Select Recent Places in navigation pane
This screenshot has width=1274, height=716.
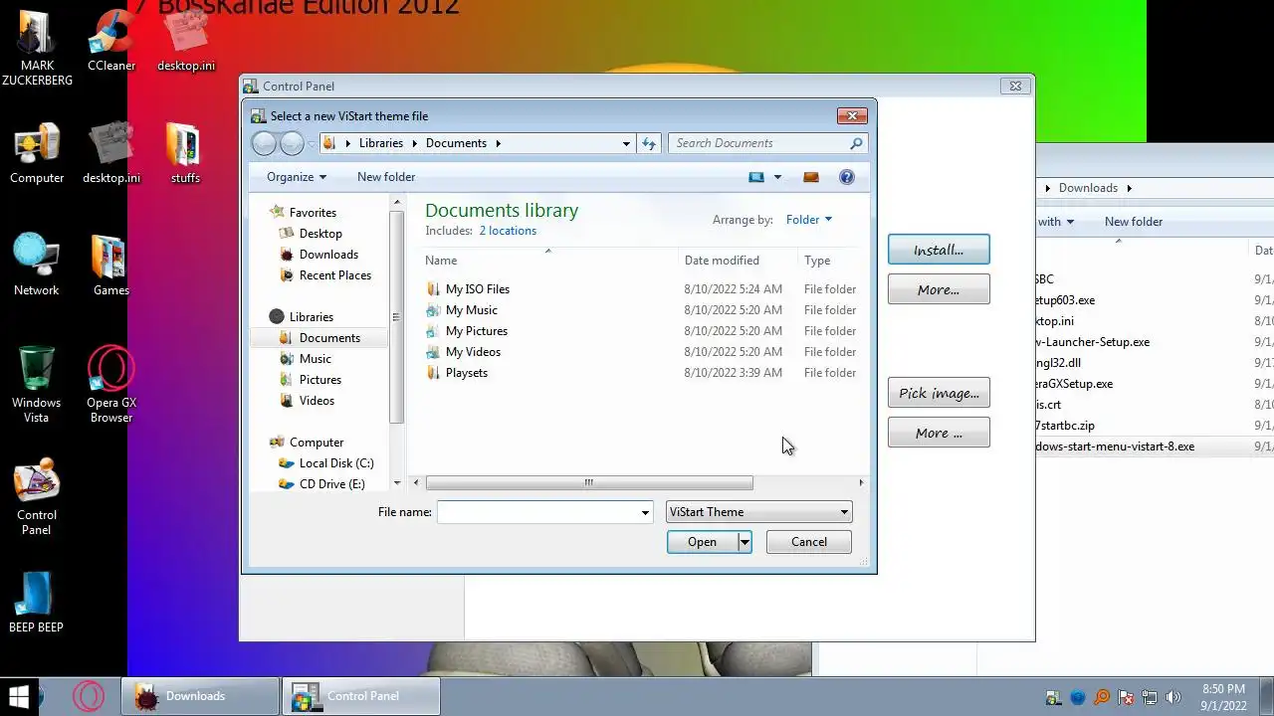[335, 275]
